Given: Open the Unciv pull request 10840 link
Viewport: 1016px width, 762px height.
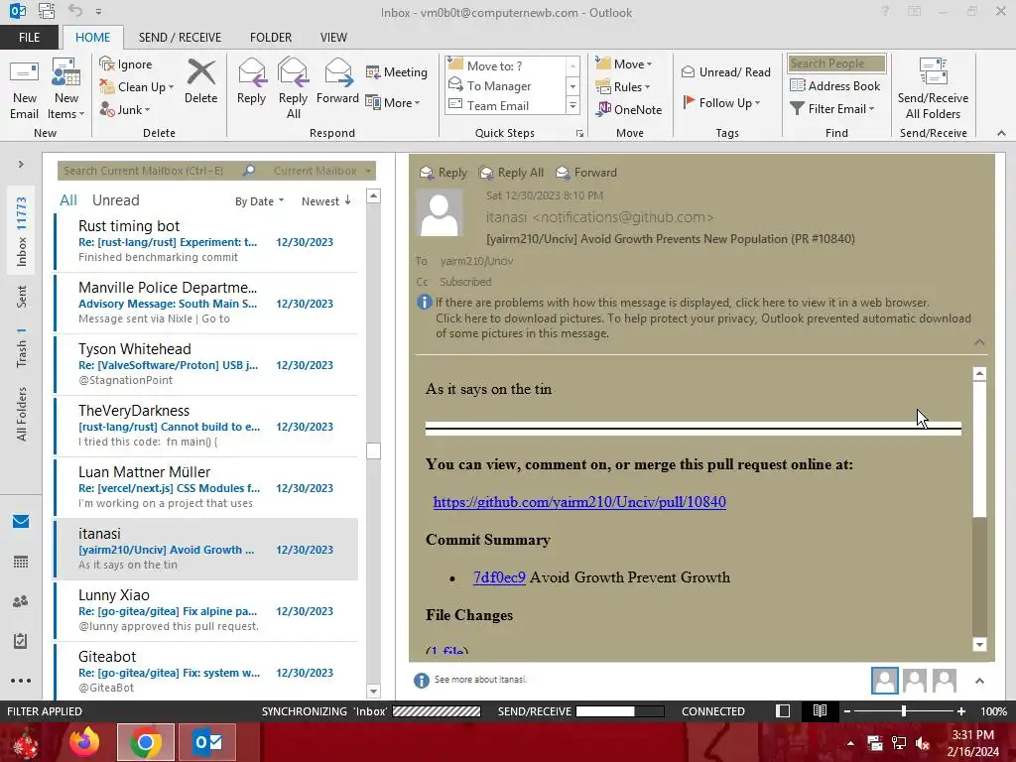Looking at the screenshot, I should tap(579, 502).
